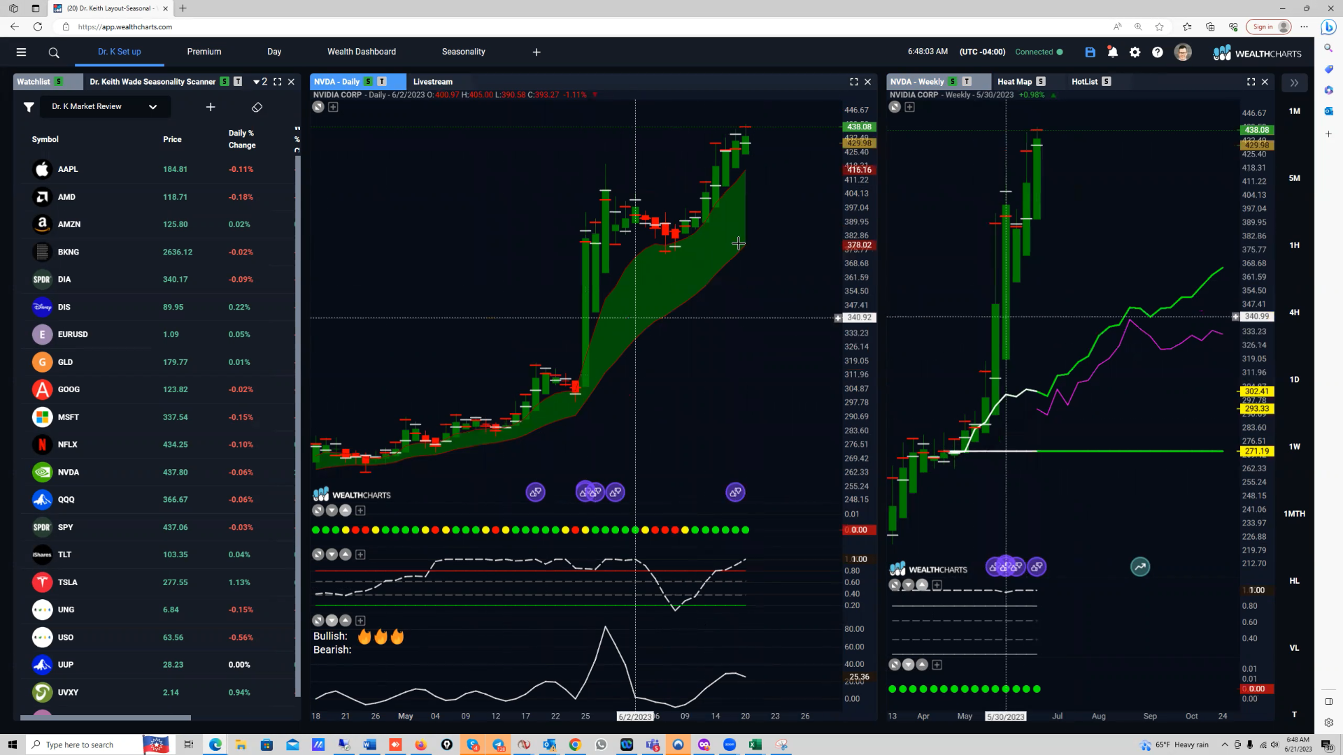The width and height of the screenshot is (1343, 755).
Task: Select the 4H timeframe button
Action: 1295,312
